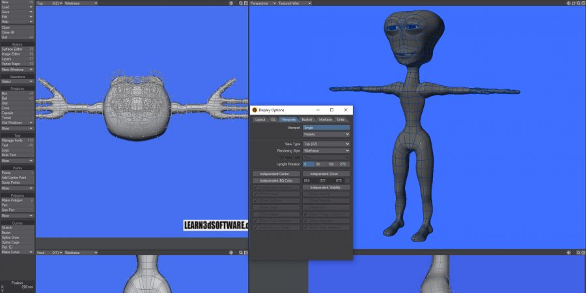The width and height of the screenshot is (586, 293).
Task: Open the Rendering Style dropdown in Display Options
Action: click(x=326, y=150)
